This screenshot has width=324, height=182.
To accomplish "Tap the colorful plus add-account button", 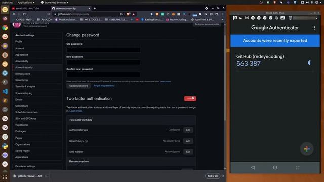I will (x=307, y=149).
